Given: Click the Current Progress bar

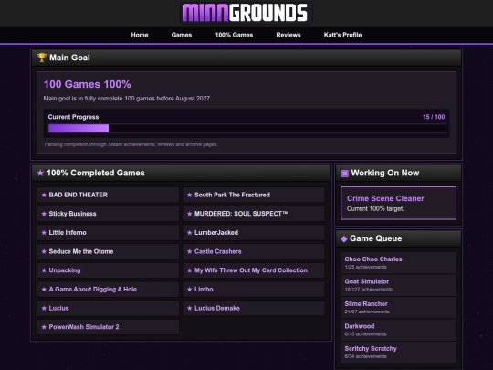Looking at the screenshot, I should coord(247,129).
